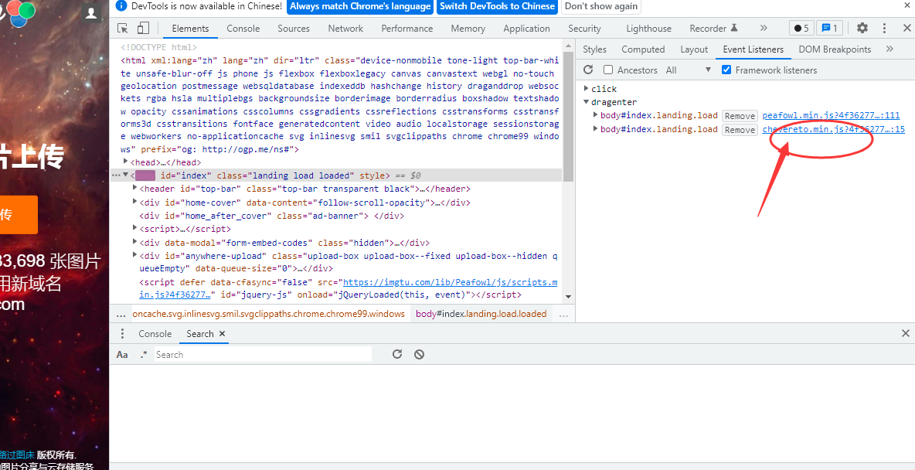Expand the script node arrow
Viewport: 915px width, 470px height.
click(135, 228)
